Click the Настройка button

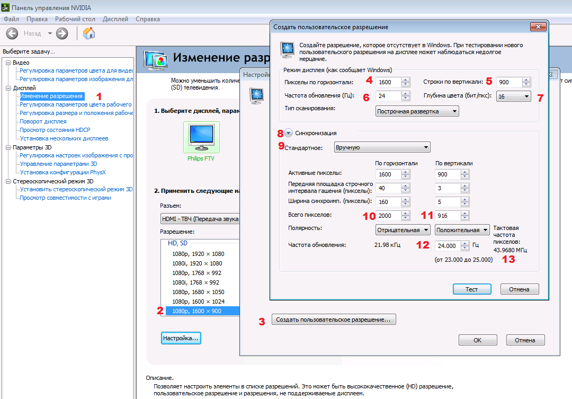tap(181, 338)
